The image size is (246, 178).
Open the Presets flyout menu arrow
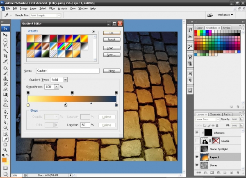(x=93, y=32)
